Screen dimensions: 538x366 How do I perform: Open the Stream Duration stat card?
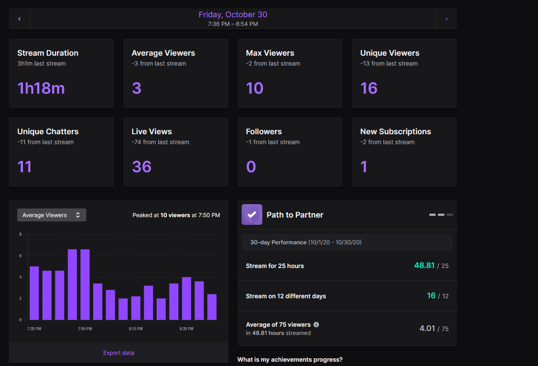coord(61,73)
